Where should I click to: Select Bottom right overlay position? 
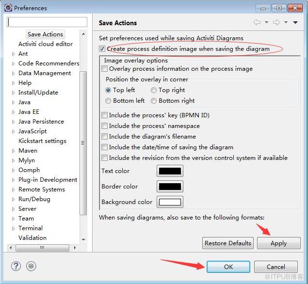pos(154,101)
